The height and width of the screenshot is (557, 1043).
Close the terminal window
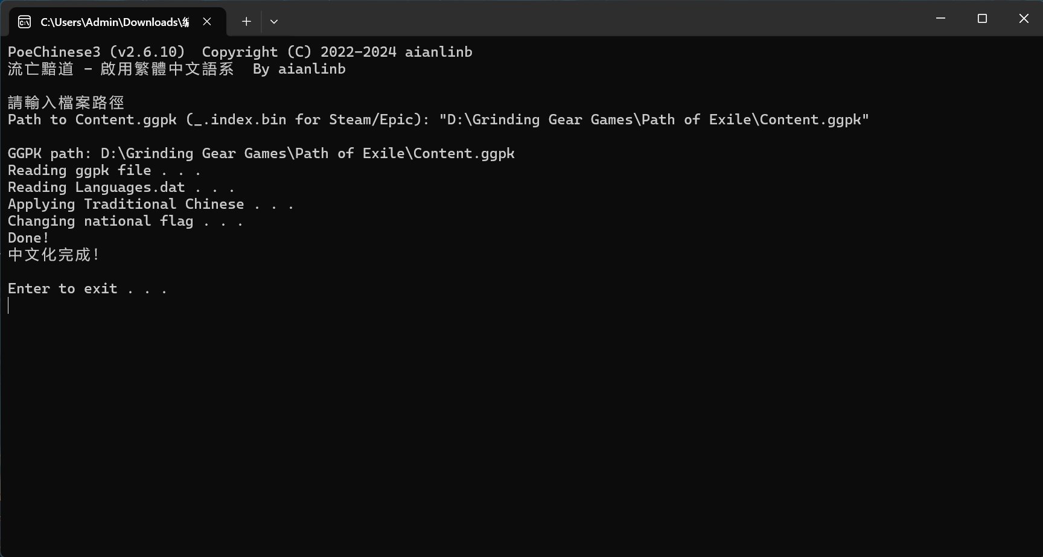(1024, 19)
